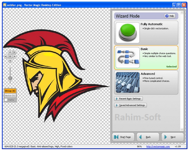189x151 pixels.
Task: Proceed with the Next button
Action: click(x=173, y=137)
